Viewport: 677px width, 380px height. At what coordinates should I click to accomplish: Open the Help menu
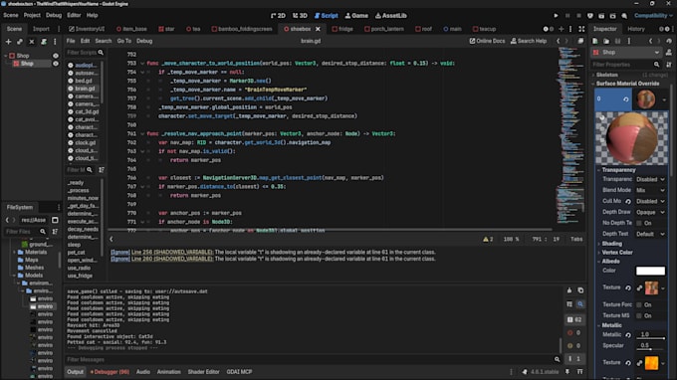tap(92, 15)
